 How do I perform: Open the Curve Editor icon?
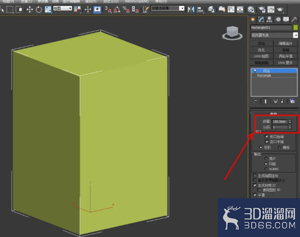pos(231,9)
